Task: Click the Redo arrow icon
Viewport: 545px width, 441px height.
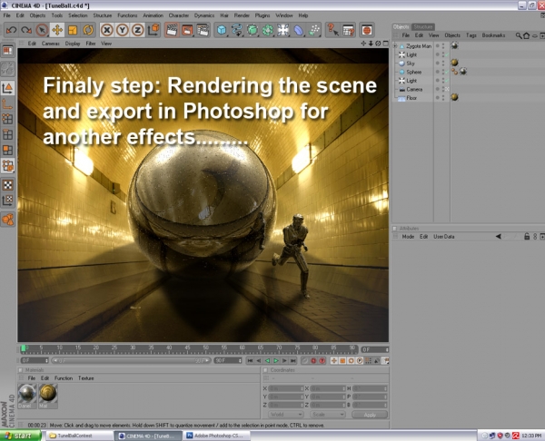Action: (26, 30)
